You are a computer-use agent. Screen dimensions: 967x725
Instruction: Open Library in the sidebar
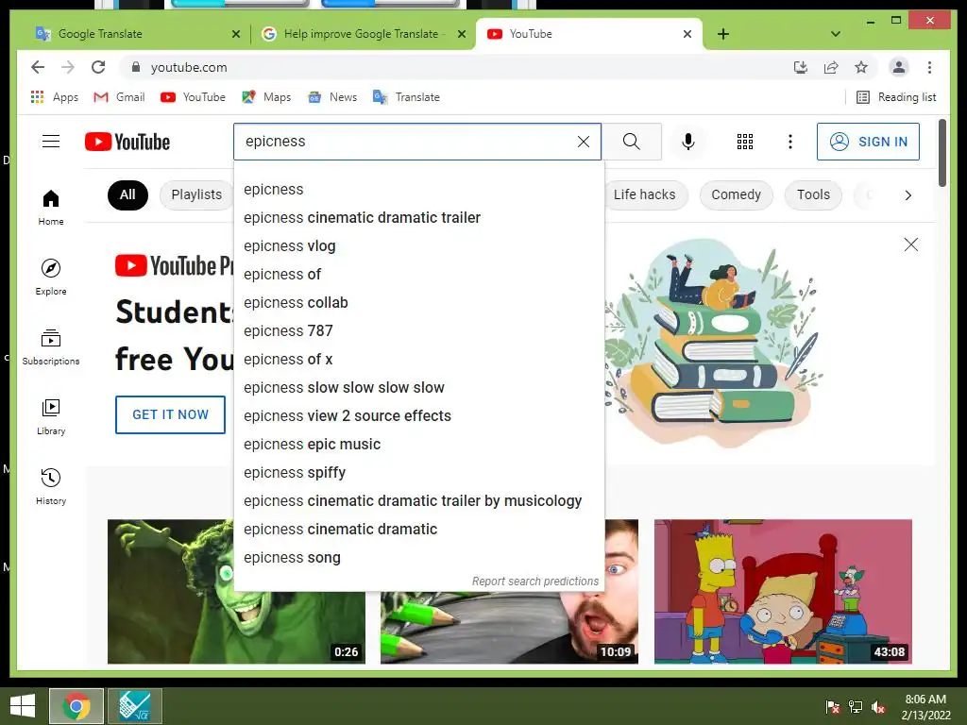pos(51,417)
